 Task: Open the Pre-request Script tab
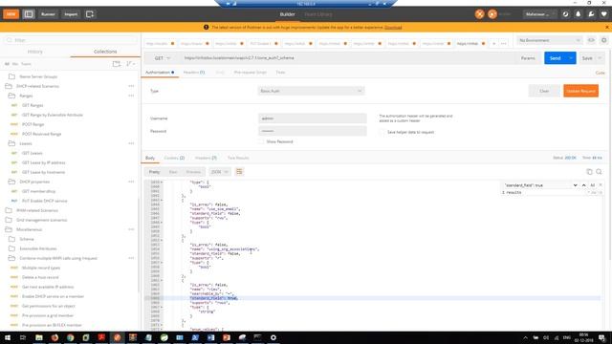point(251,73)
